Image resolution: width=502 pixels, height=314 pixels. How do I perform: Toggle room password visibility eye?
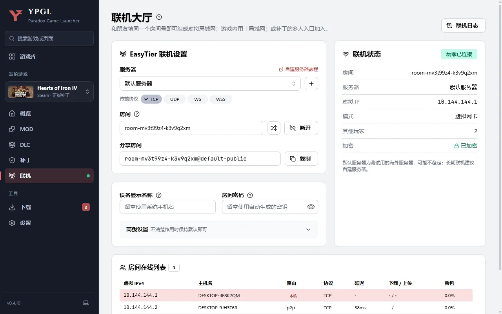click(x=311, y=207)
